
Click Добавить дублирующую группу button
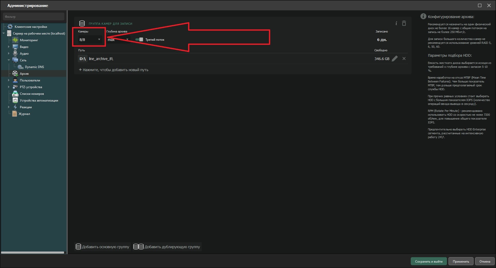pos(167,247)
